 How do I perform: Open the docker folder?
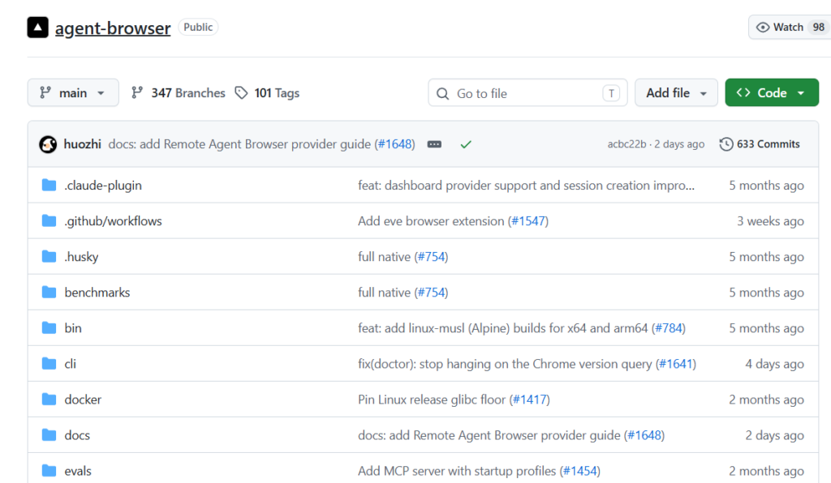83,400
